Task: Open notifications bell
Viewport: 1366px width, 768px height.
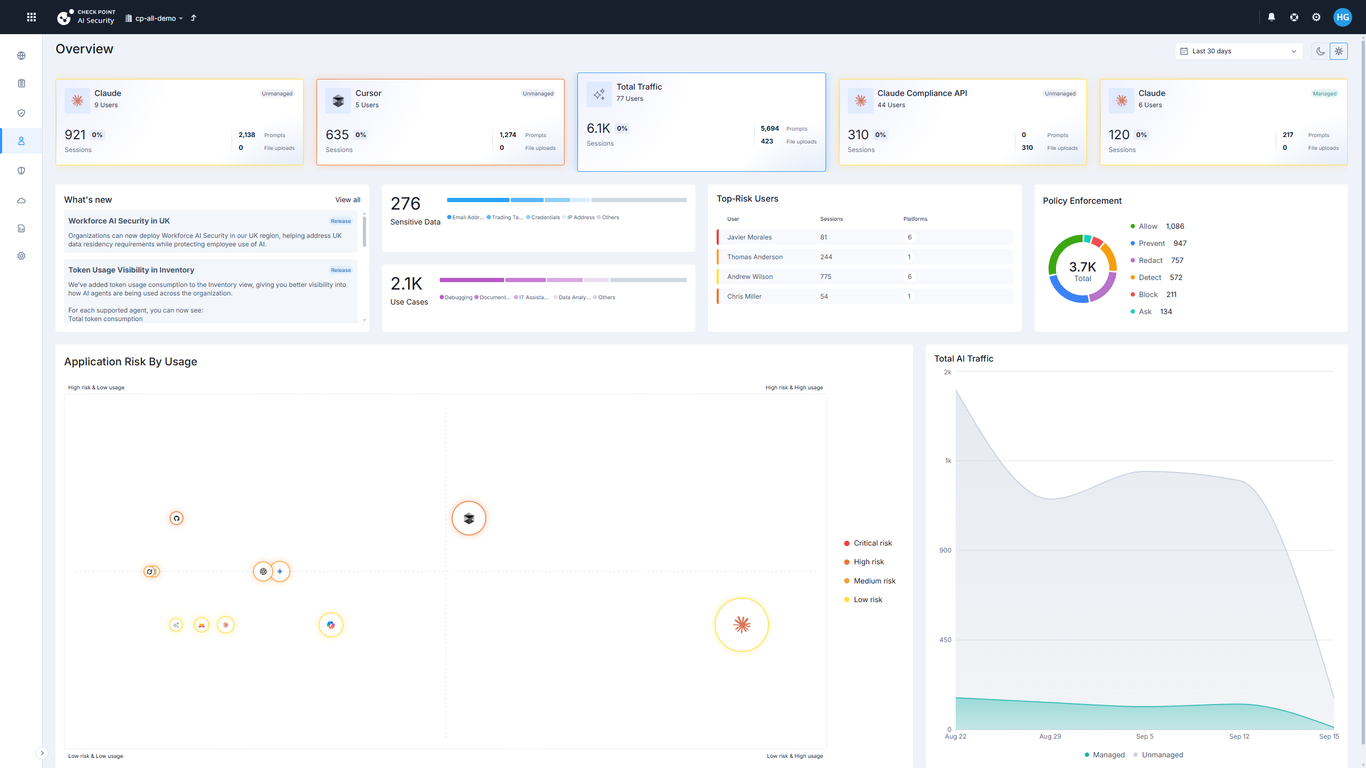Action: [1272, 17]
